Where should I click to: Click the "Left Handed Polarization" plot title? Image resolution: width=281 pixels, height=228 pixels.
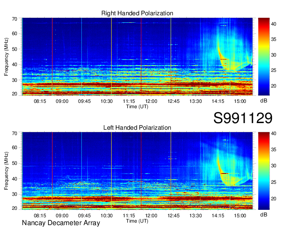(137, 128)
